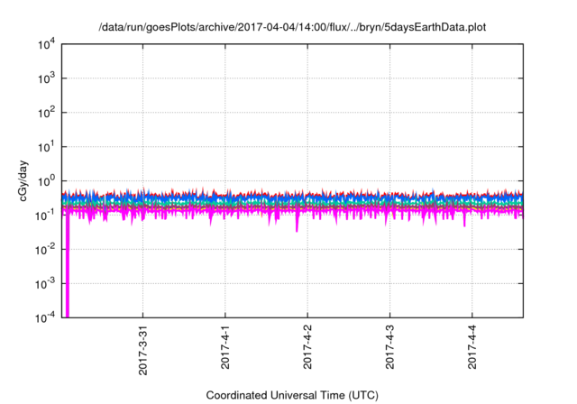Image resolution: width=577 pixels, height=404 pixels.
Task: Click the 10^-4 y-axis tick label
Action: [46, 317]
